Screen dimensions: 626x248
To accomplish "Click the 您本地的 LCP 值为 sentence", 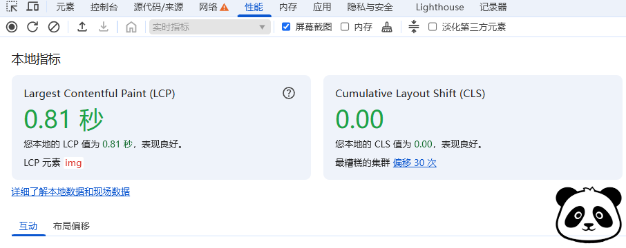I will pyautogui.click(x=104, y=144).
